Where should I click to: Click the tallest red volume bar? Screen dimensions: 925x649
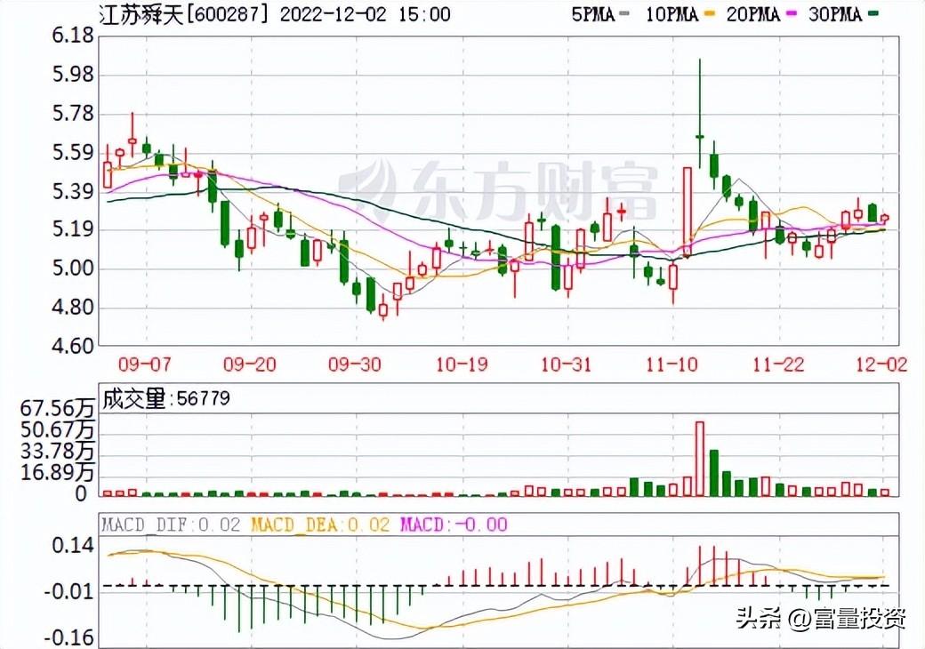click(x=700, y=459)
